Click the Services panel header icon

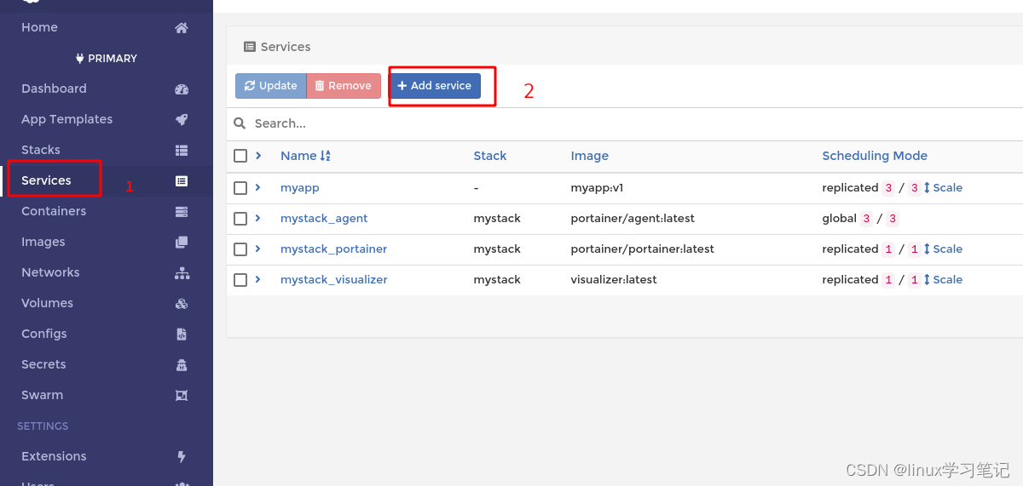coord(250,47)
